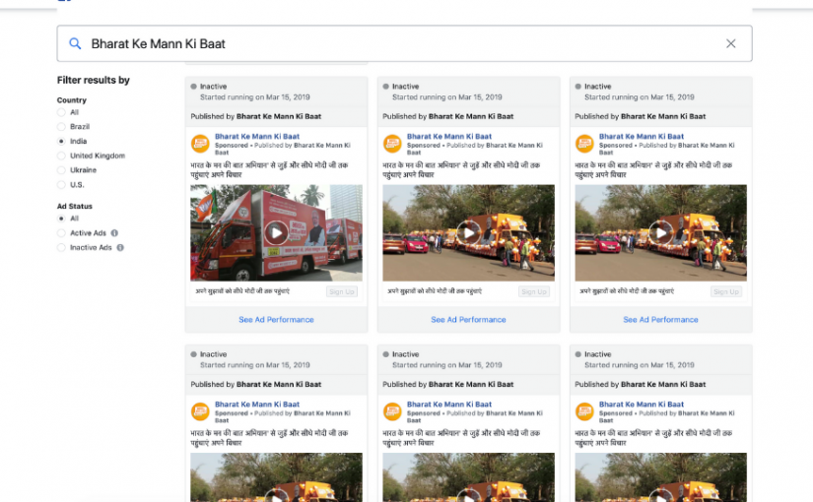Image resolution: width=813 pixels, height=502 pixels.
Task: Open info icon beside Inactive Ads
Action: pyautogui.click(x=120, y=248)
